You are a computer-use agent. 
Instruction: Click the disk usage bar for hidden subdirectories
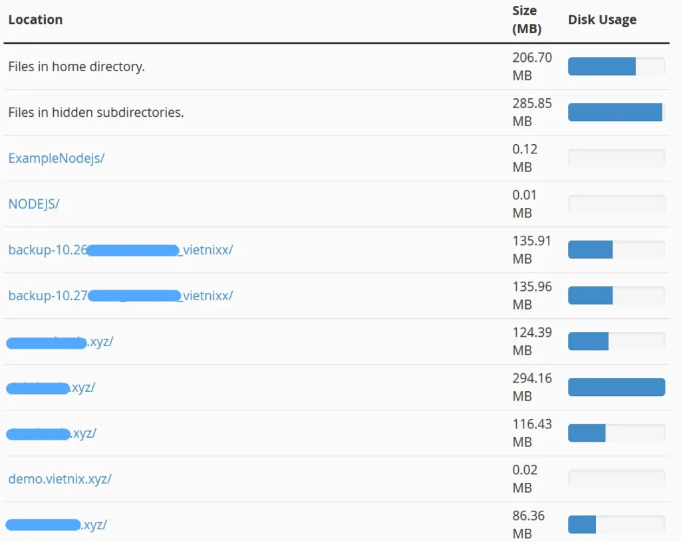click(616, 112)
